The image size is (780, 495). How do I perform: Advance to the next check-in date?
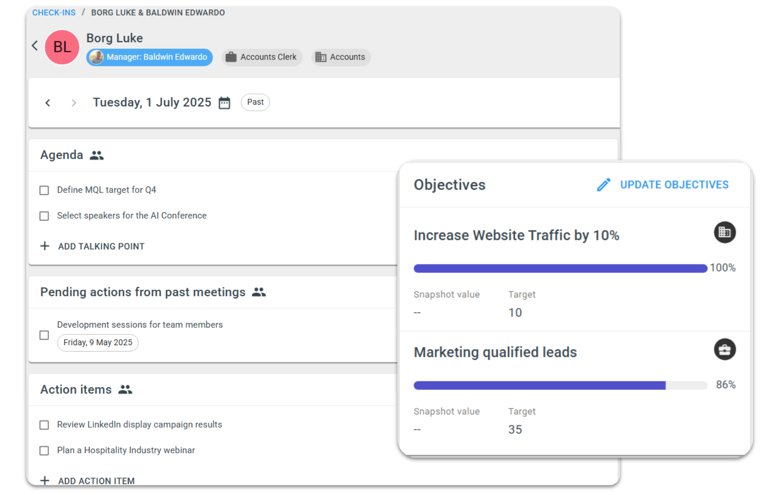[74, 103]
